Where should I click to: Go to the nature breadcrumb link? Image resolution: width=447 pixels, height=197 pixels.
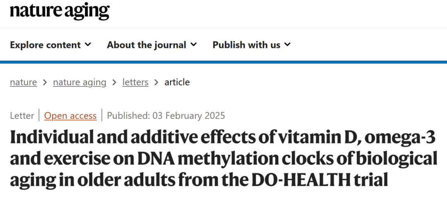coord(23,82)
